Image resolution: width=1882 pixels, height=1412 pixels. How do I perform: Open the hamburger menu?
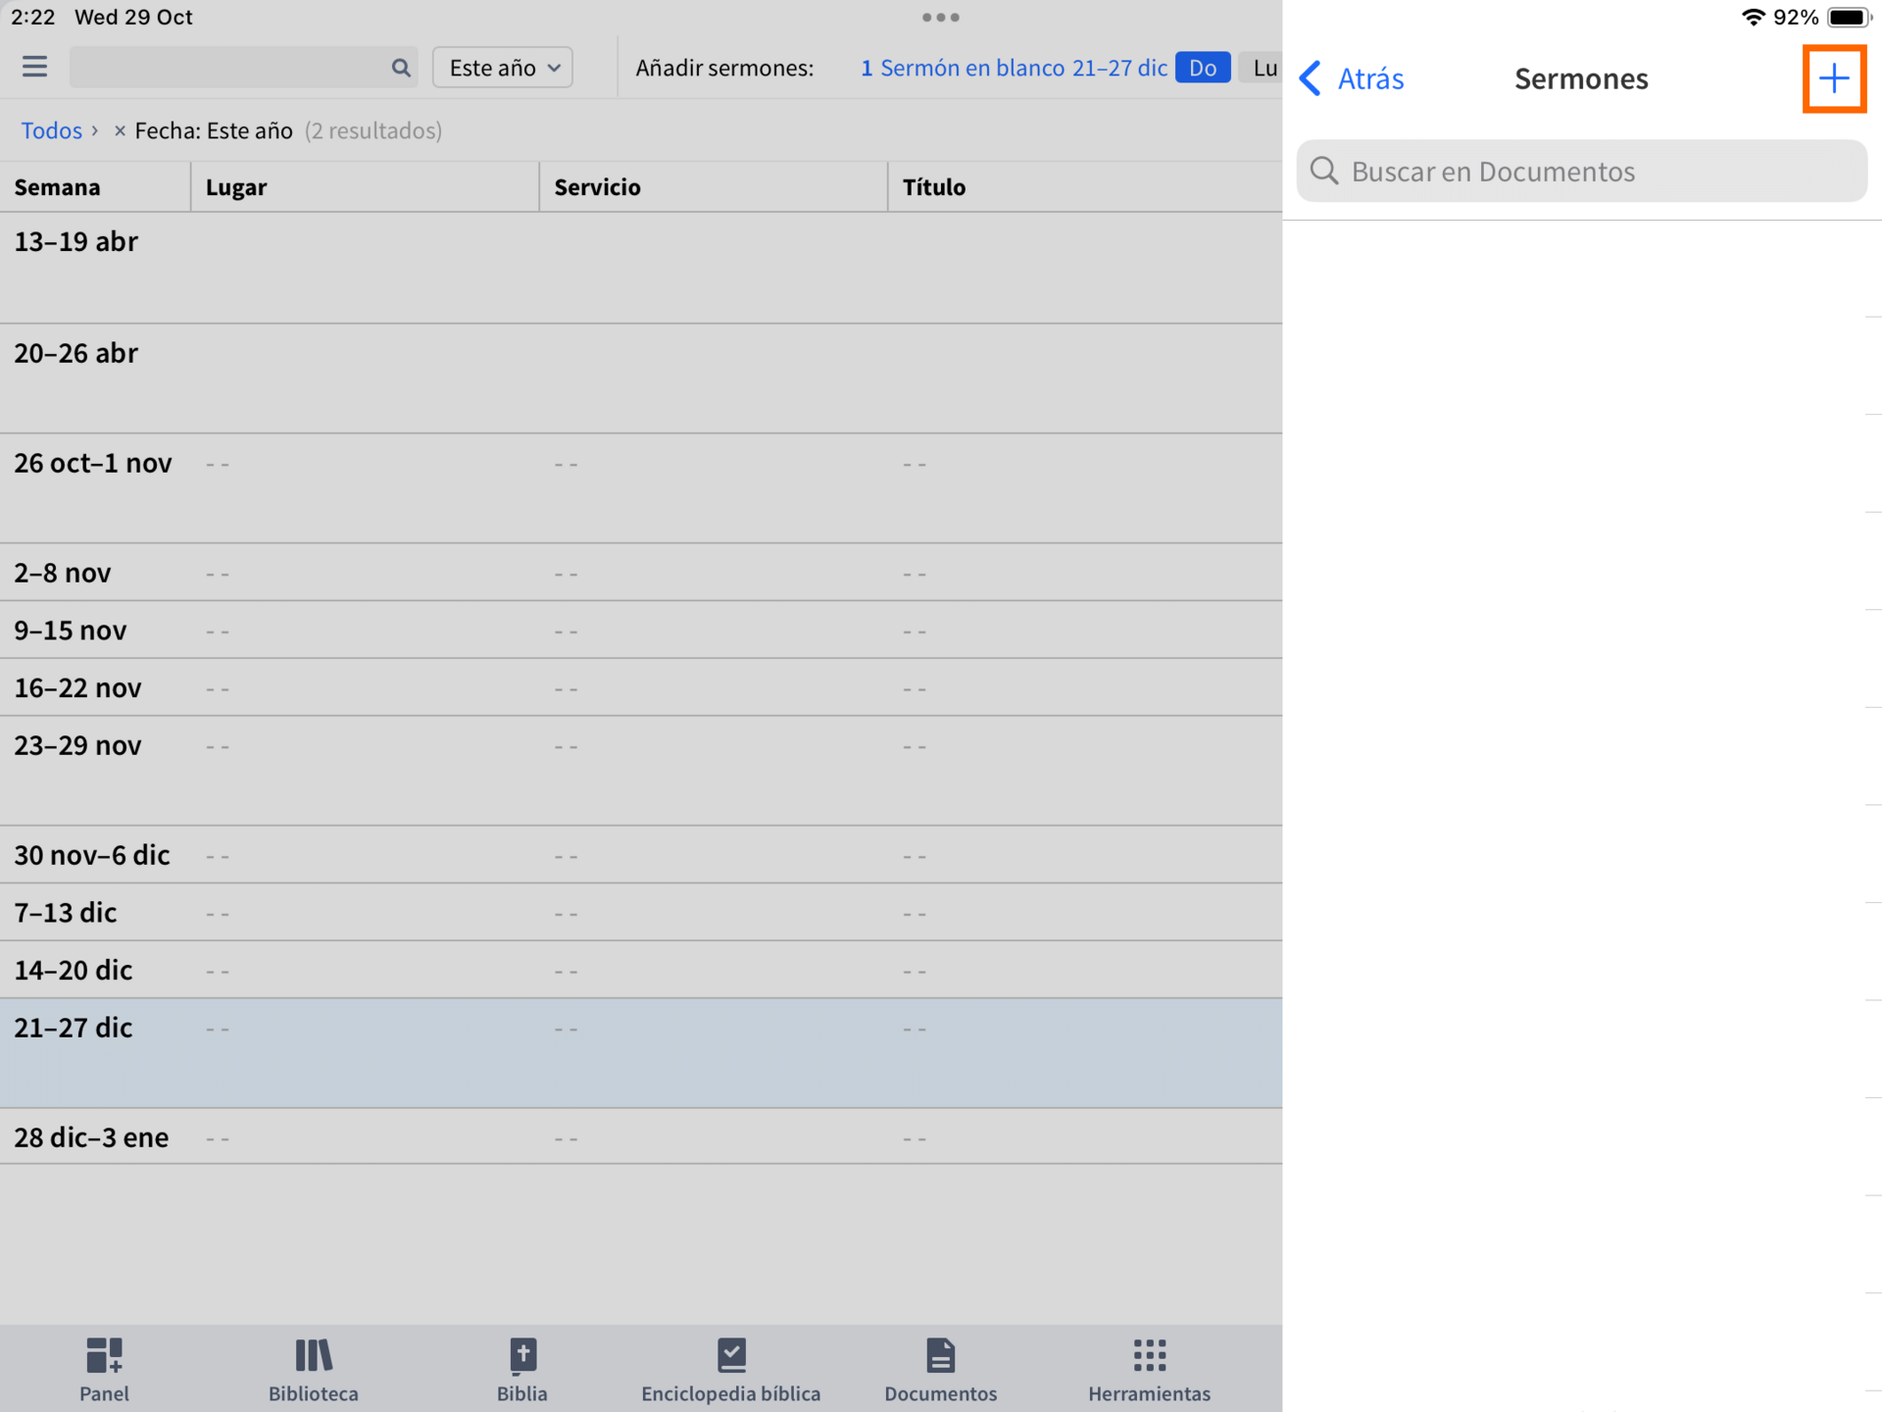34,67
